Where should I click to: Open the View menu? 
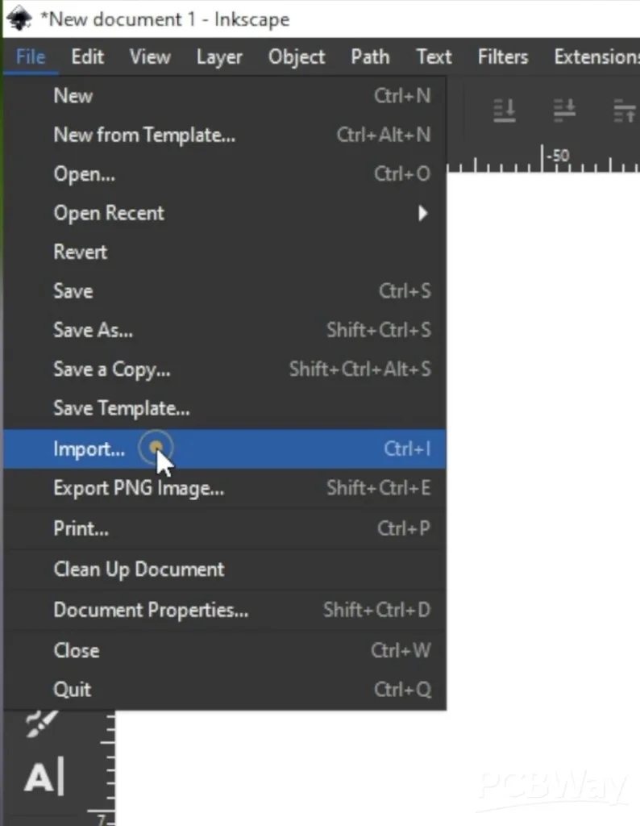point(150,57)
